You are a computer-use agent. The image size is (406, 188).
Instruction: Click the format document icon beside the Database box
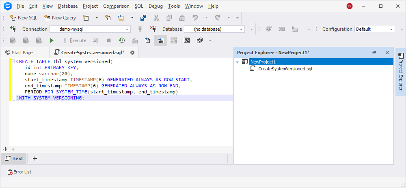[x=269, y=29]
